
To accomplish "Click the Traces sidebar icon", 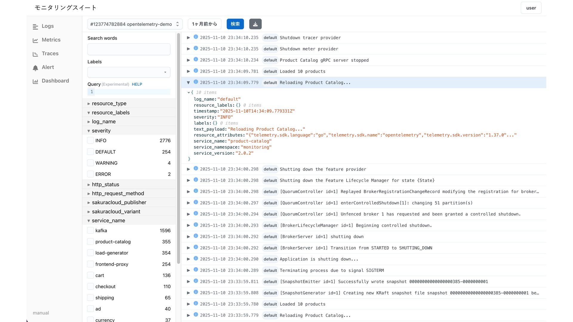I will pyautogui.click(x=35, y=54).
